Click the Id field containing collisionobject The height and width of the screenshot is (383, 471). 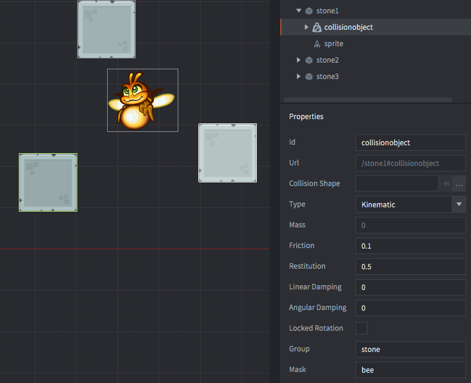(411, 143)
